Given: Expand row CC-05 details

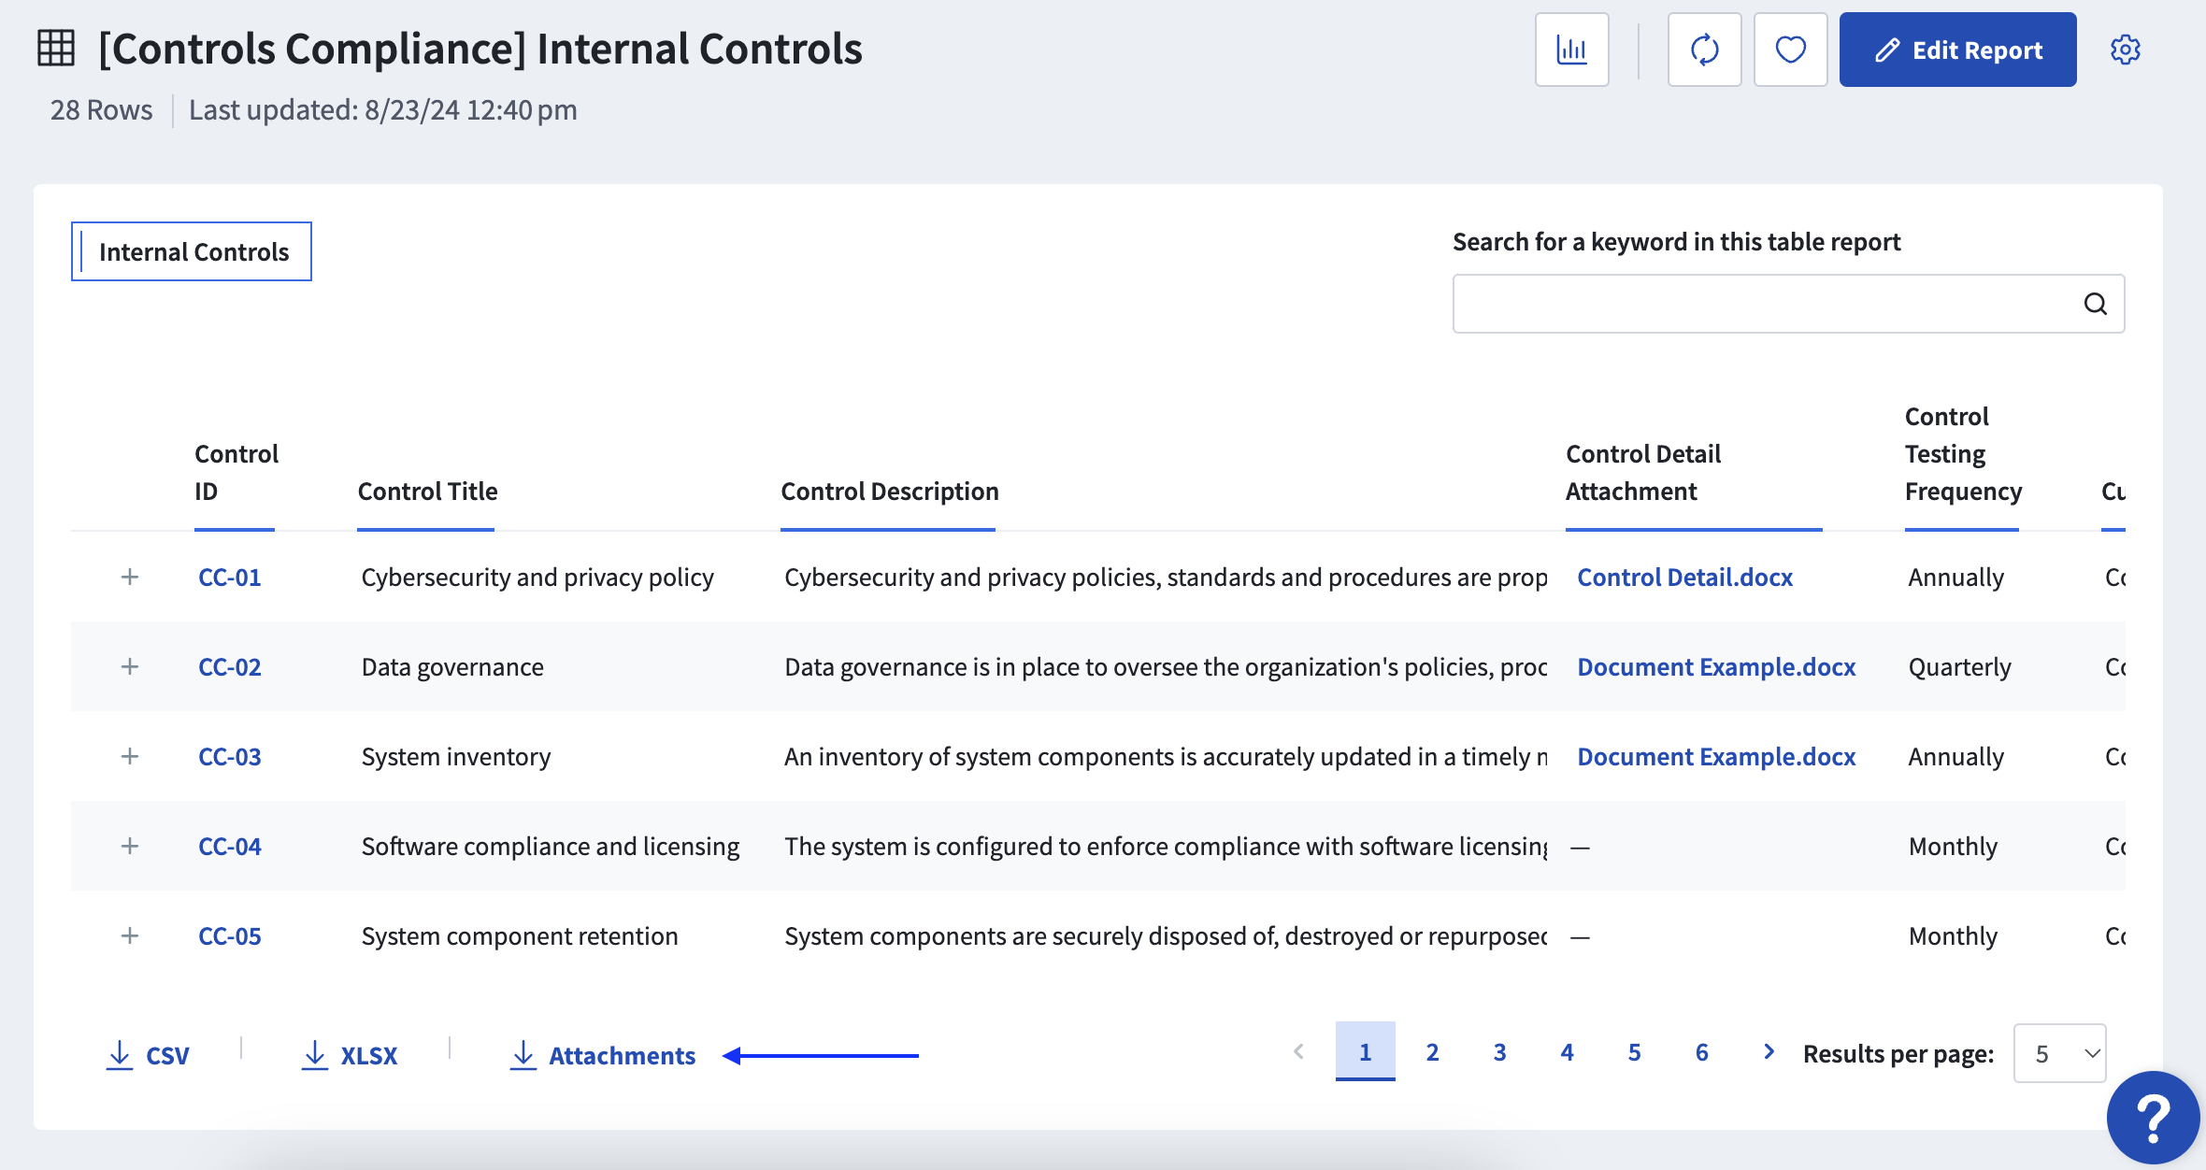Looking at the screenshot, I should [x=130, y=935].
